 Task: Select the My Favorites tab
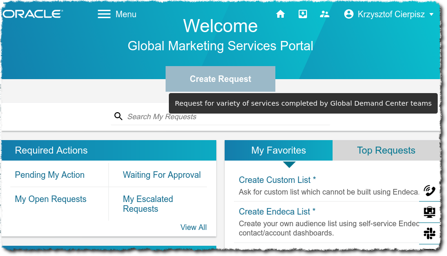point(279,150)
